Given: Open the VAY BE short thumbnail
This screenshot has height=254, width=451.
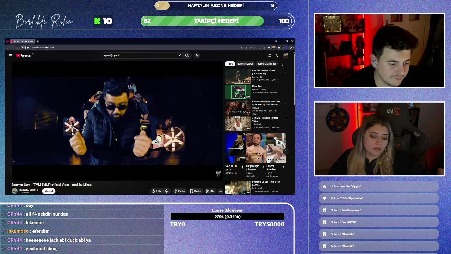Looking at the screenshot, I should click(x=235, y=148).
